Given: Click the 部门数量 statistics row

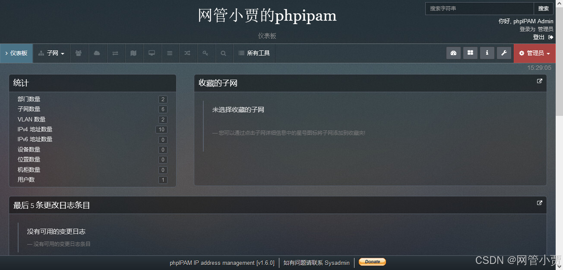Looking at the screenshot, I should (92, 99).
